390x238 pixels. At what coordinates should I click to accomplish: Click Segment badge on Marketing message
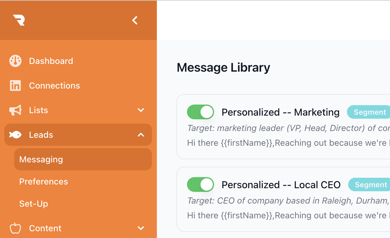click(369, 112)
